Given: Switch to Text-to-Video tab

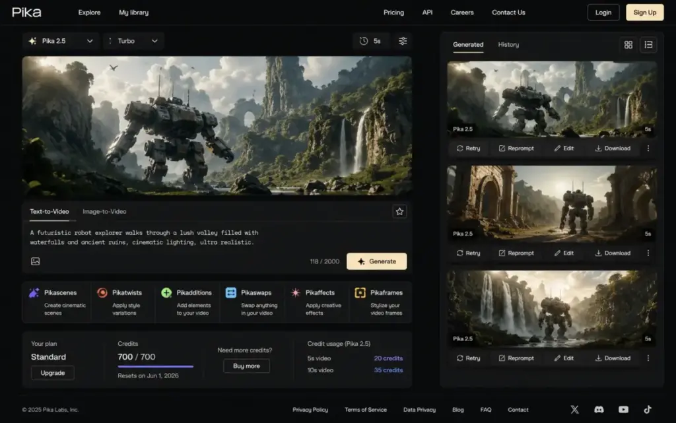Looking at the screenshot, I should pyautogui.click(x=49, y=211).
